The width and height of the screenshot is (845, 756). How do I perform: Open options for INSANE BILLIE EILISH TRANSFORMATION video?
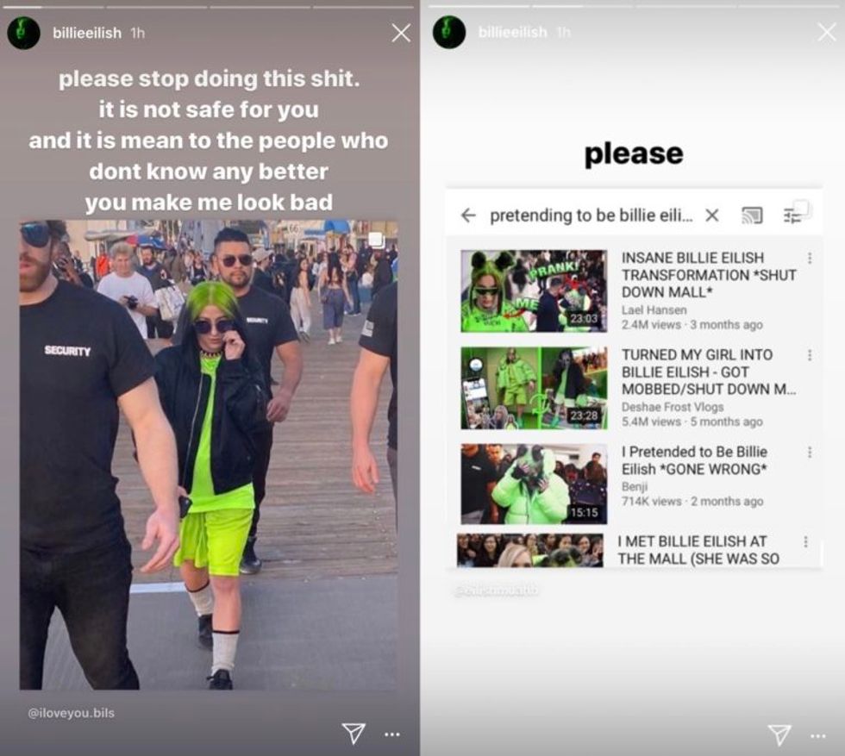pos(810,258)
